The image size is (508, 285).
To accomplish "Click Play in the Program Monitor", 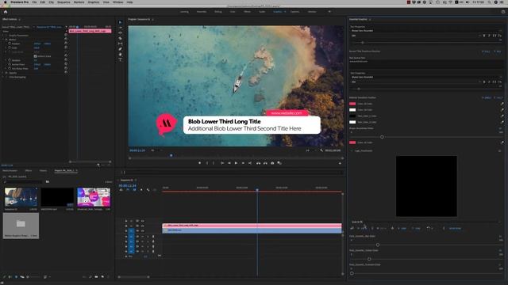I will [x=236, y=163].
